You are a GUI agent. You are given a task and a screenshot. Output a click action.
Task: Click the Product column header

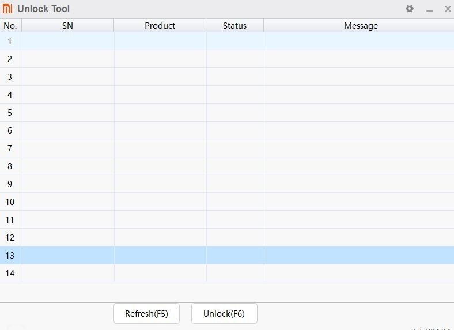pos(160,25)
